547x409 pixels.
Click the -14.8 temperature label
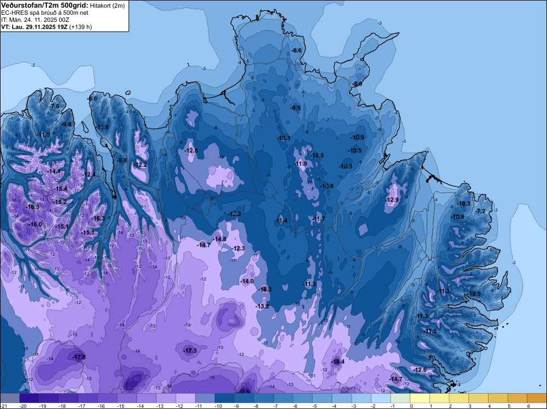219,239
